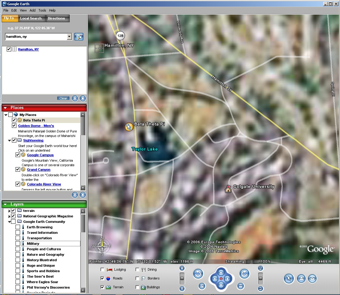Image resolution: width=340 pixels, height=295 pixels.
Task: Enable the Lodging layer checkbox
Action: 102,269
